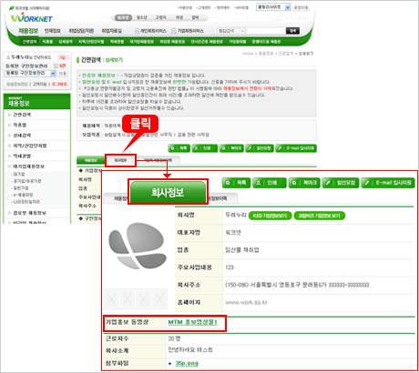
Task: Click the large 인쇄 print button
Action: coord(270,183)
